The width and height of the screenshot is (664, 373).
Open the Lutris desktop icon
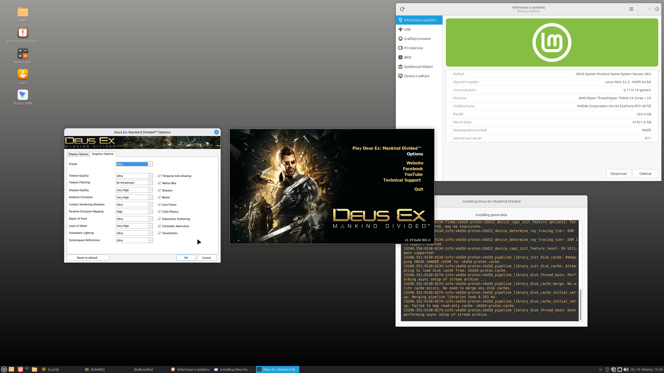[x=23, y=75]
